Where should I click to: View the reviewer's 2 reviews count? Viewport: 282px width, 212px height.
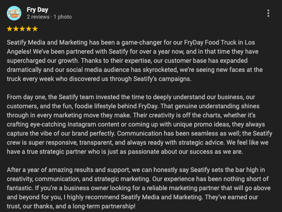[38, 17]
